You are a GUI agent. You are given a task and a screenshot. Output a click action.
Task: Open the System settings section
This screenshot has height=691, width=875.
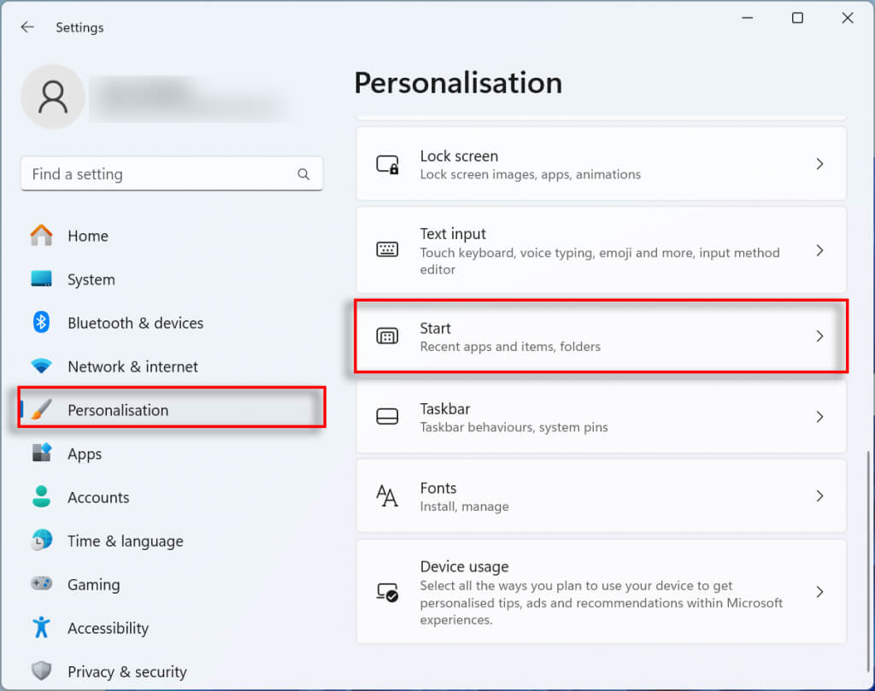coord(91,279)
